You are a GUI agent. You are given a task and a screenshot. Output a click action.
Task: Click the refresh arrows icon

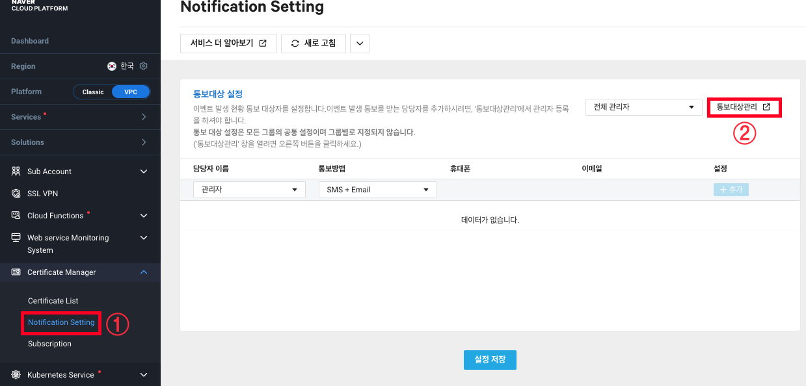(x=295, y=44)
